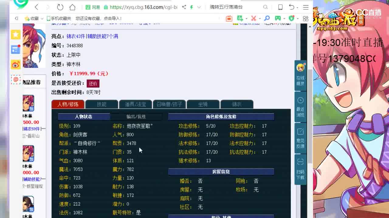Focus the URL address field

point(143,7)
